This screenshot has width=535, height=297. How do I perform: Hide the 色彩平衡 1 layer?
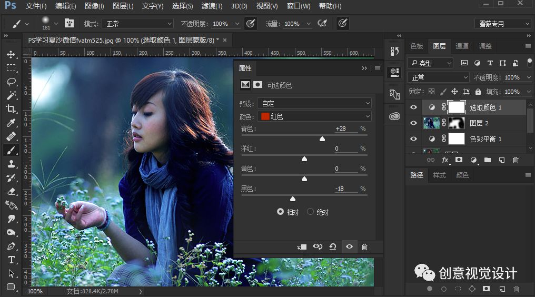413,139
